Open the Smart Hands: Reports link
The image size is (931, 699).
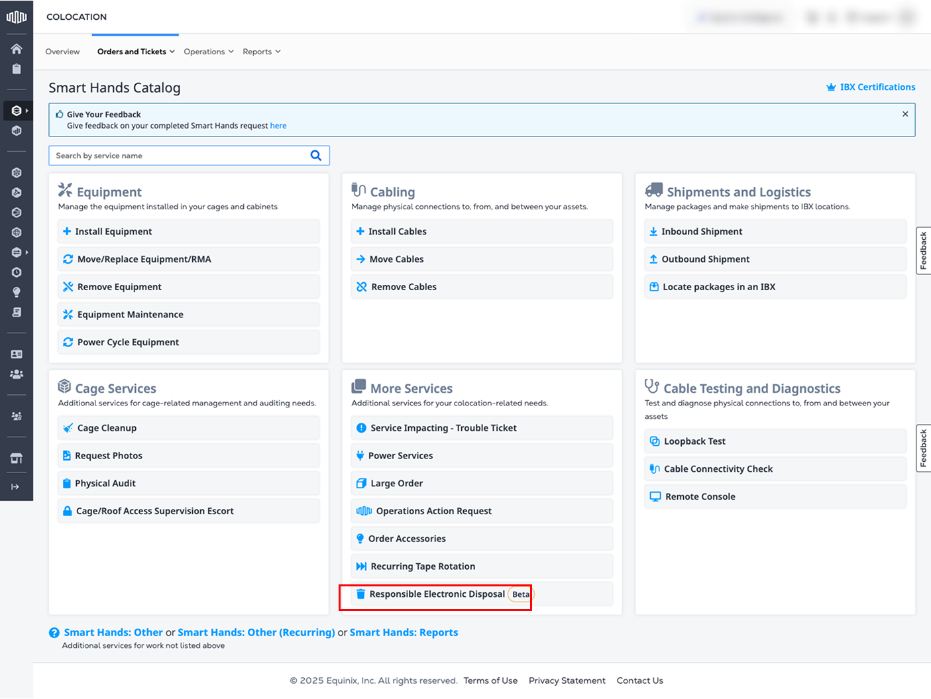pyautogui.click(x=404, y=633)
